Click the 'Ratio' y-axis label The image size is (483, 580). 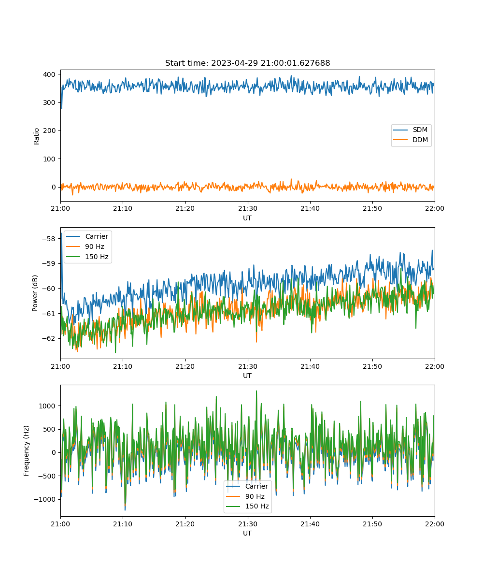[x=37, y=136]
